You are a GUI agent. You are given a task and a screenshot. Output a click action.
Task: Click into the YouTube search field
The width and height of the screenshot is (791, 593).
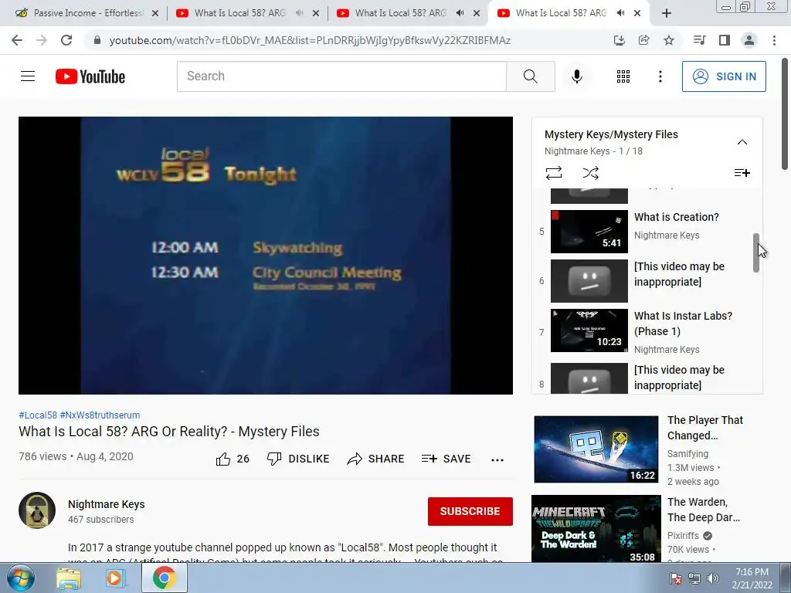click(341, 76)
